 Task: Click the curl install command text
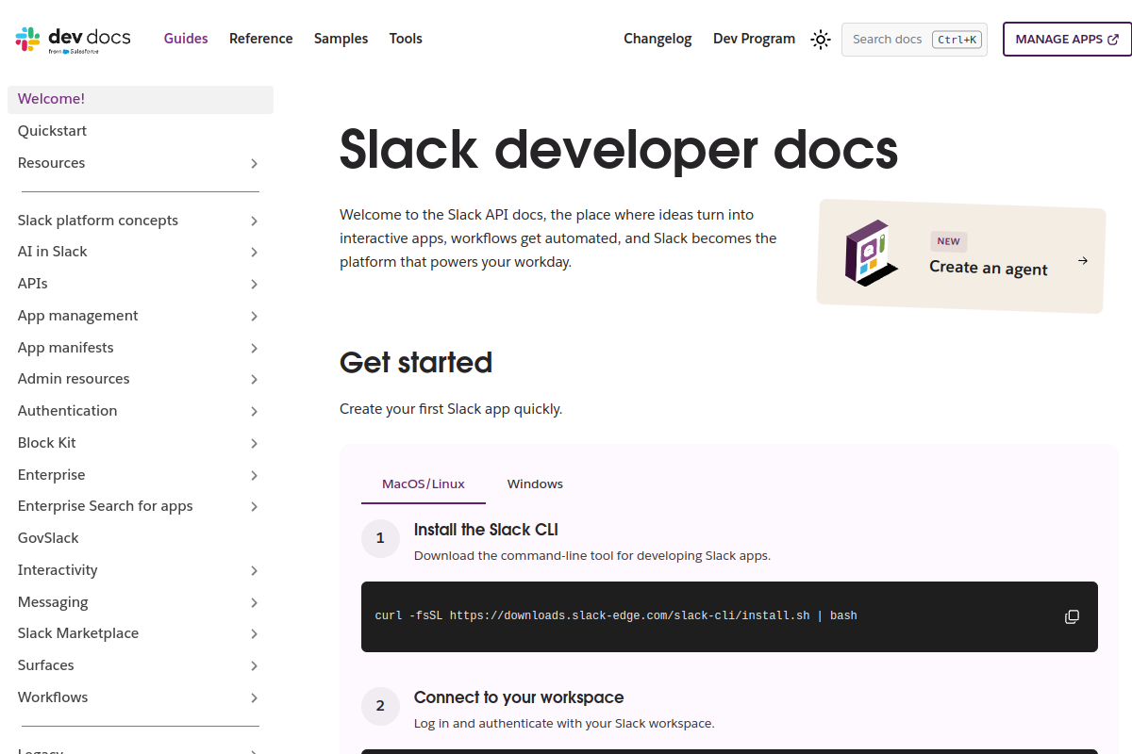[616, 616]
